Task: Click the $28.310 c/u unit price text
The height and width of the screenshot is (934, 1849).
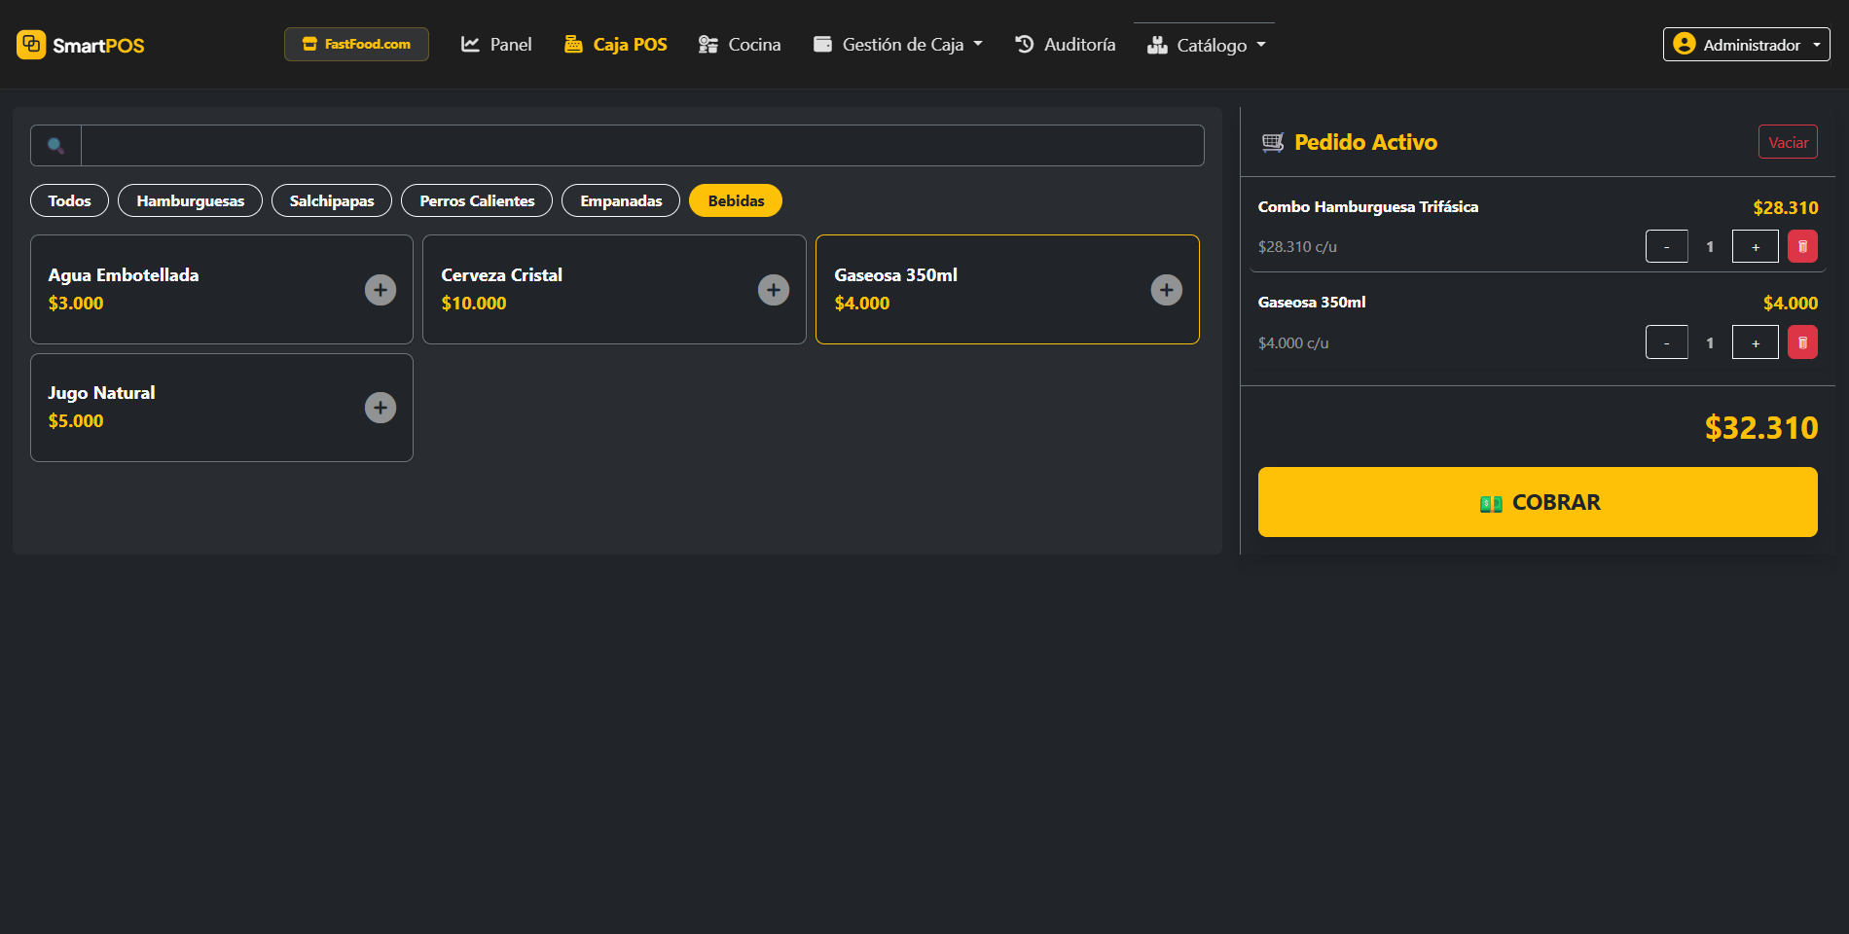Action: (1297, 247)
